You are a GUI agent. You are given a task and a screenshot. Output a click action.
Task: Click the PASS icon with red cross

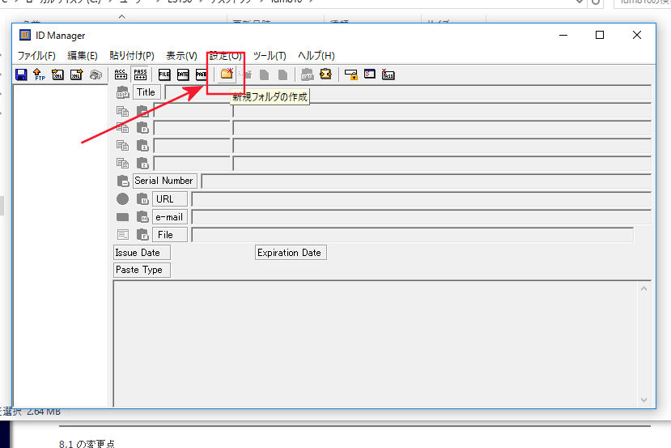coord(389,75)
